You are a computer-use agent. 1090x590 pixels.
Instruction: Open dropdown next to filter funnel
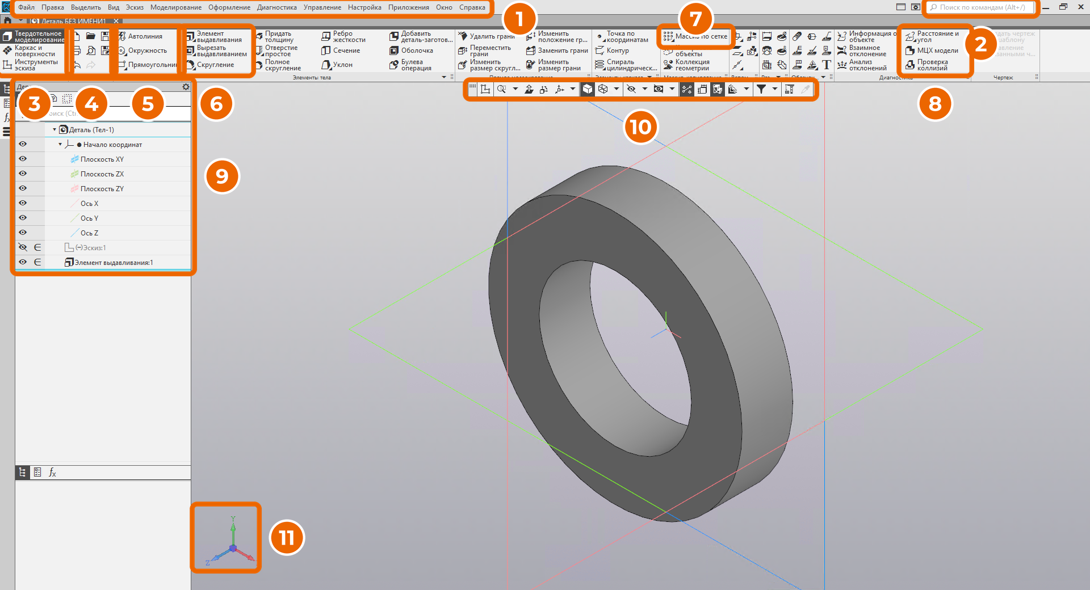click(775, 89)
